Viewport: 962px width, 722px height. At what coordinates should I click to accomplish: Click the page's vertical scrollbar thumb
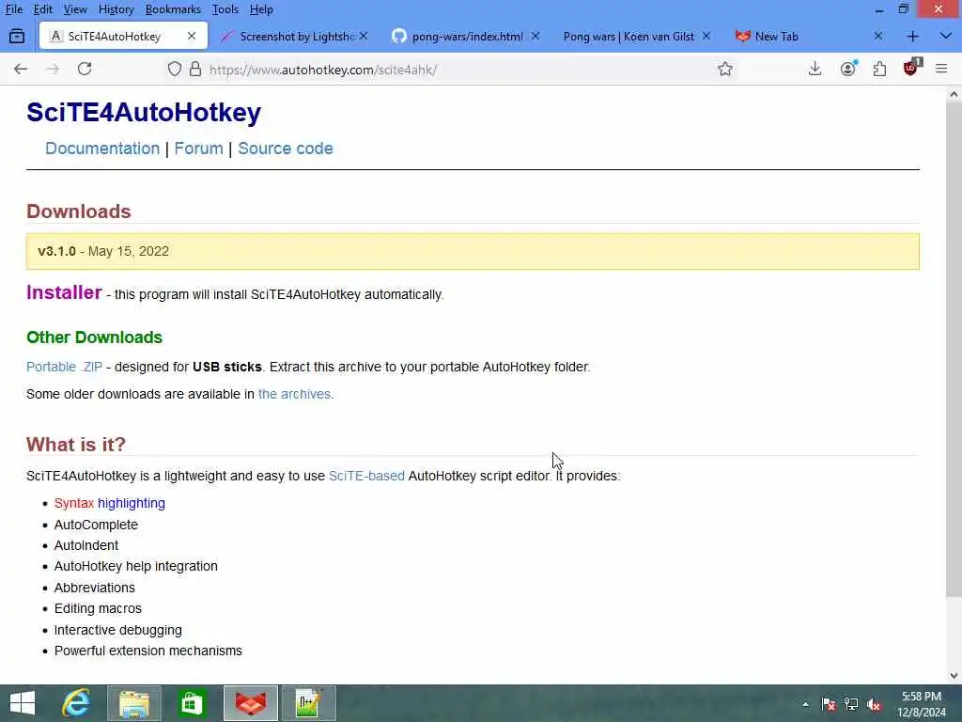[954, 350]
